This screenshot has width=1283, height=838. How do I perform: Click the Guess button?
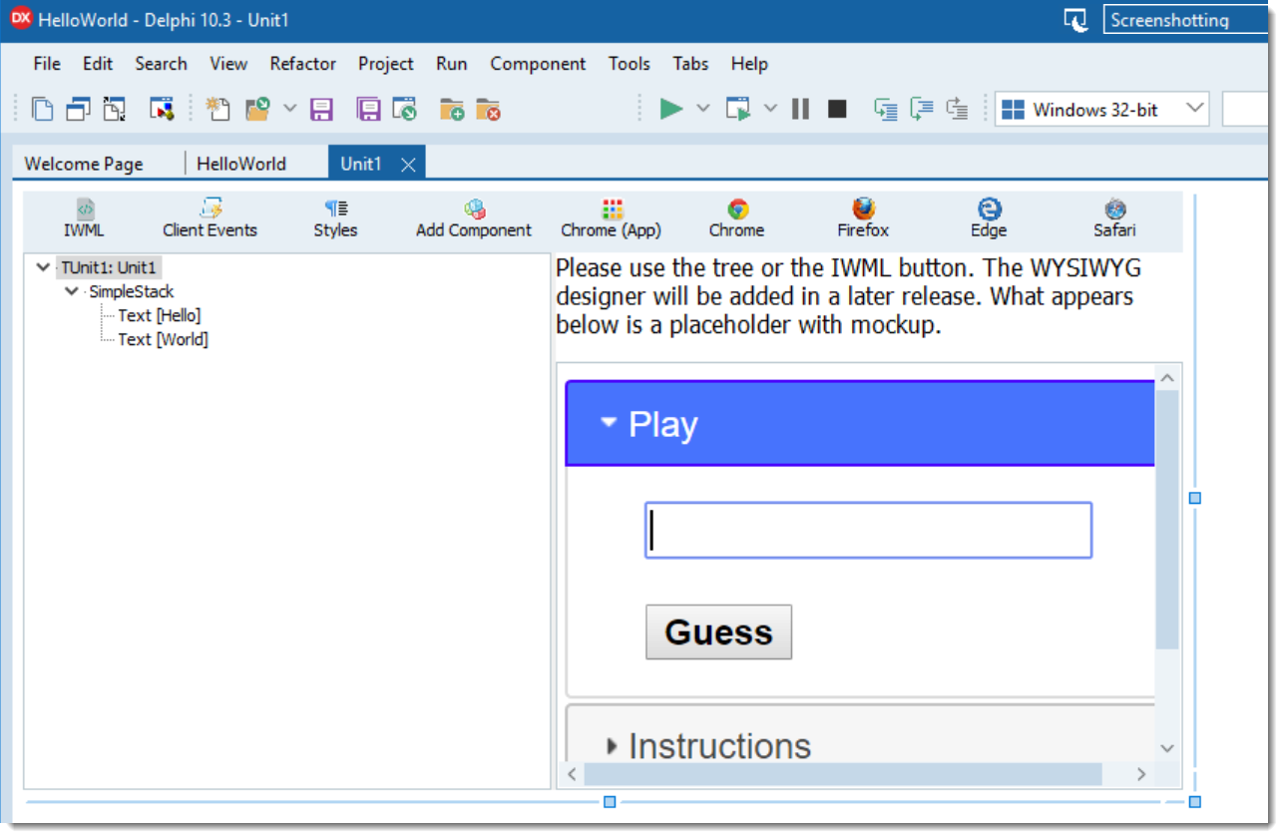pos(718,631)
